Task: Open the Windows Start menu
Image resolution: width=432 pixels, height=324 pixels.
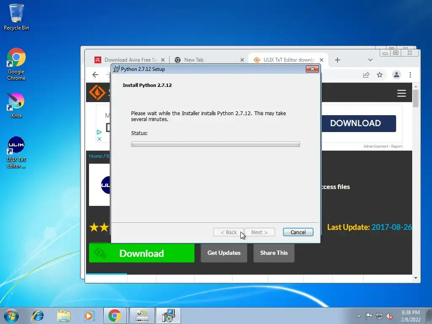Action: click(x=11, y=316)
